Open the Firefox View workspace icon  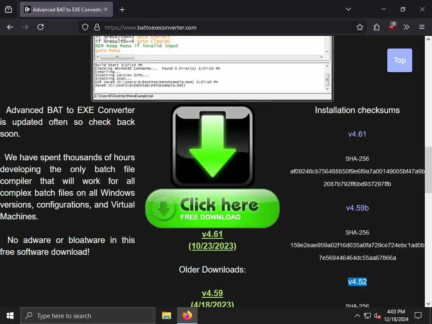pos(8,9)
